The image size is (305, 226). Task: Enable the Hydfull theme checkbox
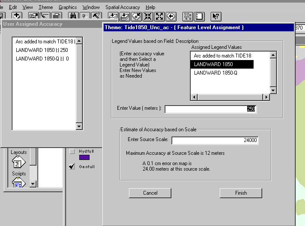72,151
